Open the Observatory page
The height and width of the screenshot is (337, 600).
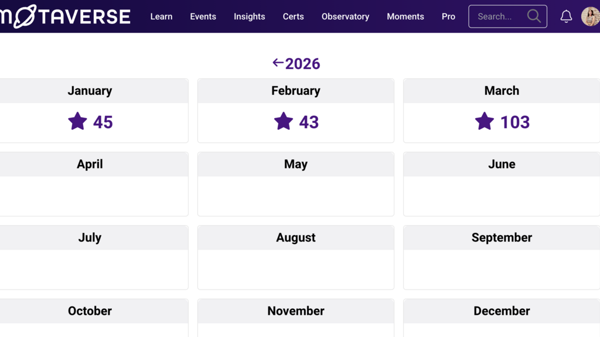coord(345,16)
